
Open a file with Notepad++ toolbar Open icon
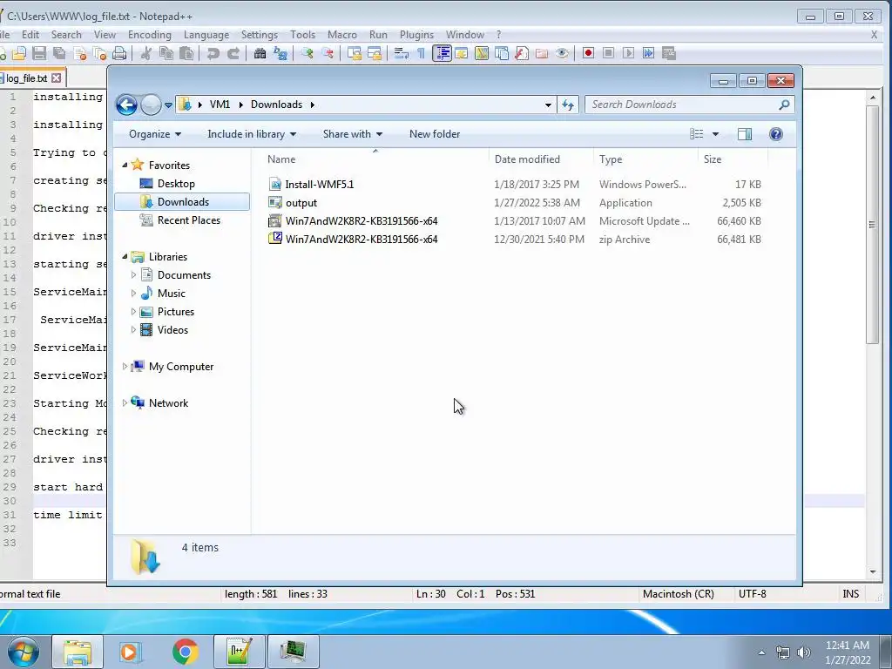click(19, 53)
